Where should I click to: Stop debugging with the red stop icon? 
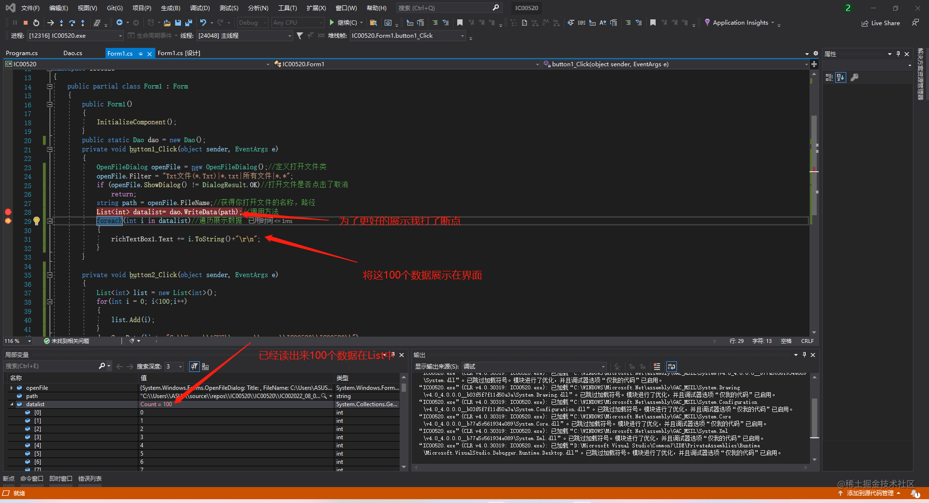26,23
